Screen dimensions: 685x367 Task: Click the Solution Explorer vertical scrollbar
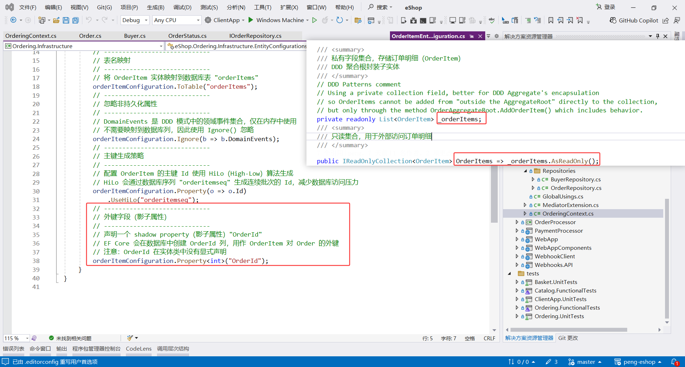click(x=667, y=259)
